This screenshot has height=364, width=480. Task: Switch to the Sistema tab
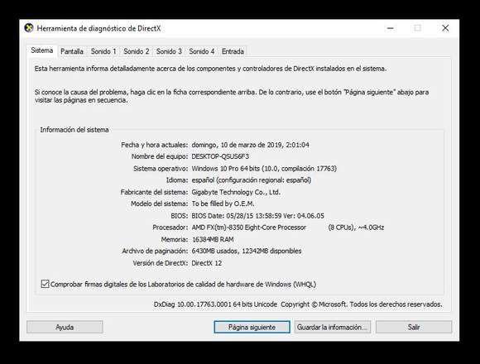tap(42, 50)
